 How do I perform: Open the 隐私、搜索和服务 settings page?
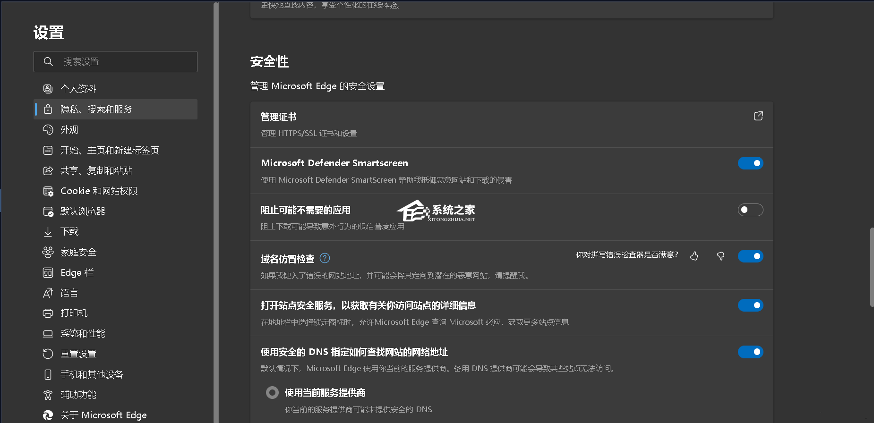(x=116, y=109)
